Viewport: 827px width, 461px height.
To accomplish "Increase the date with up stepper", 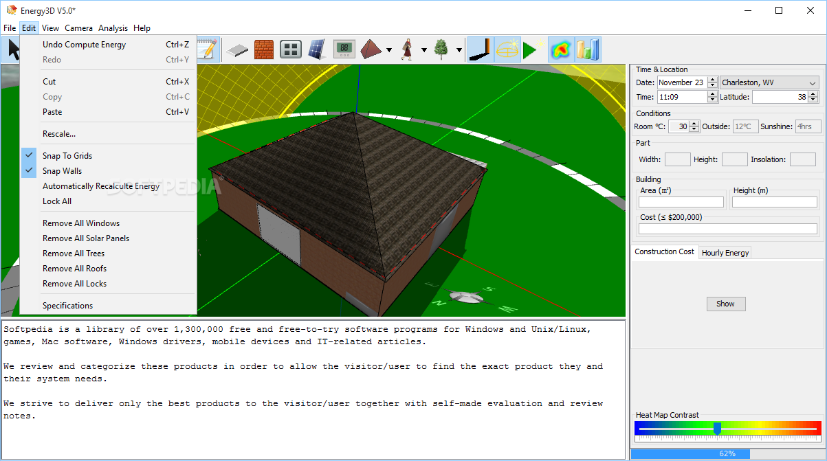I will [712, 79].
